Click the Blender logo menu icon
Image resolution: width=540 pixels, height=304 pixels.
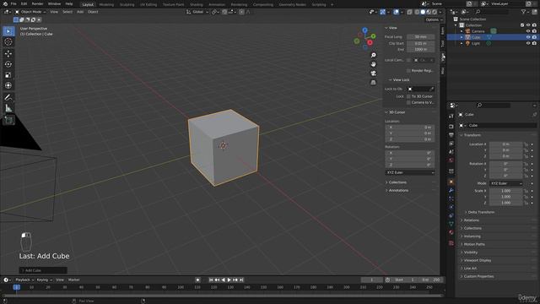5,3
